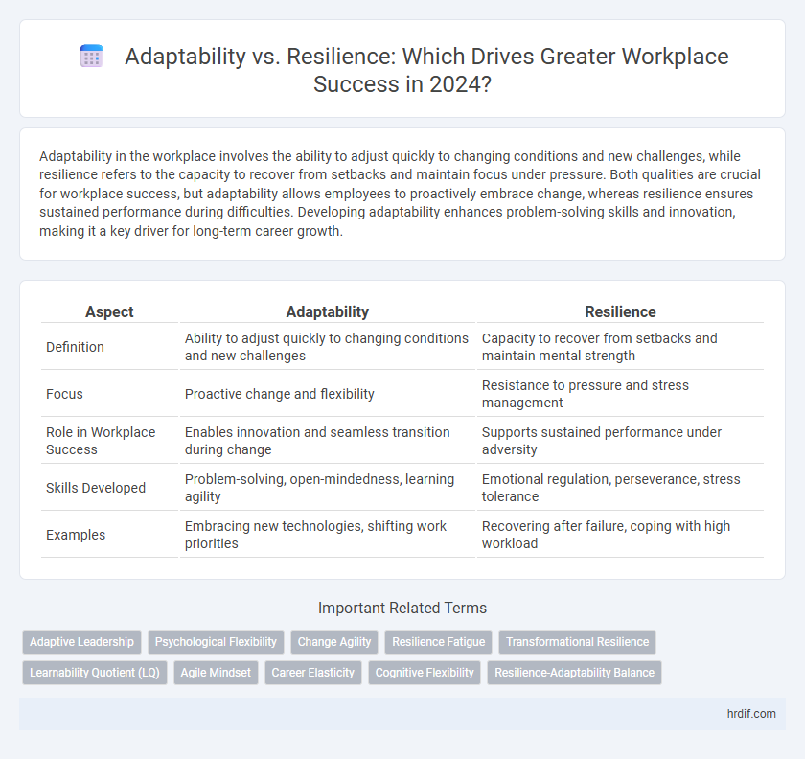Open the Psychological Flexibility tag
The height and width of the screenshot is (759, 805).
coord(216,642)
